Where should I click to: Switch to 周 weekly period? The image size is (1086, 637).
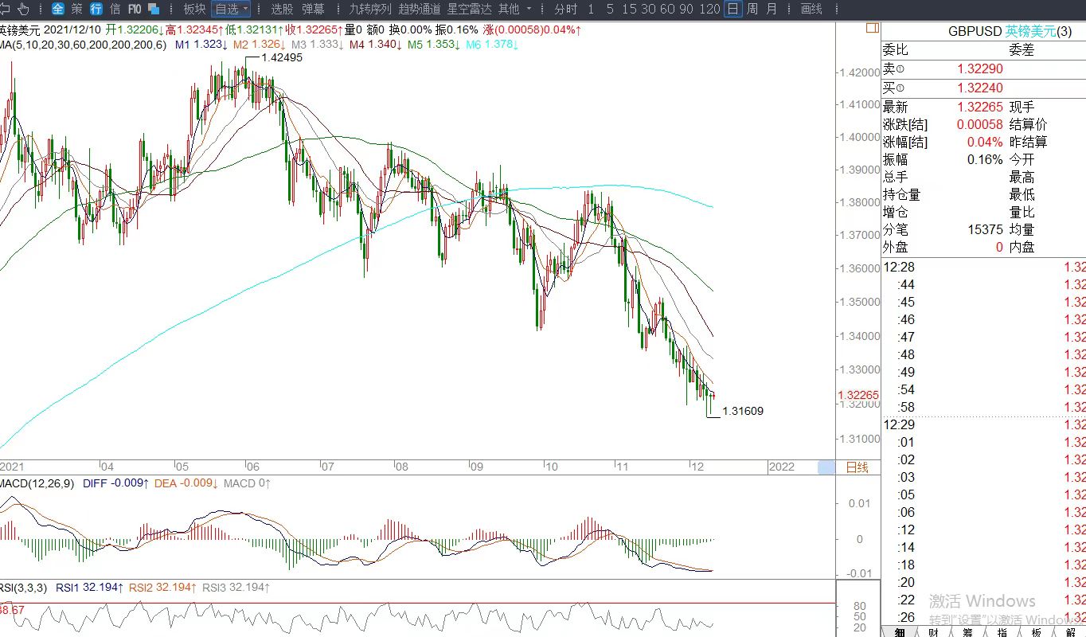click(752, 9)
